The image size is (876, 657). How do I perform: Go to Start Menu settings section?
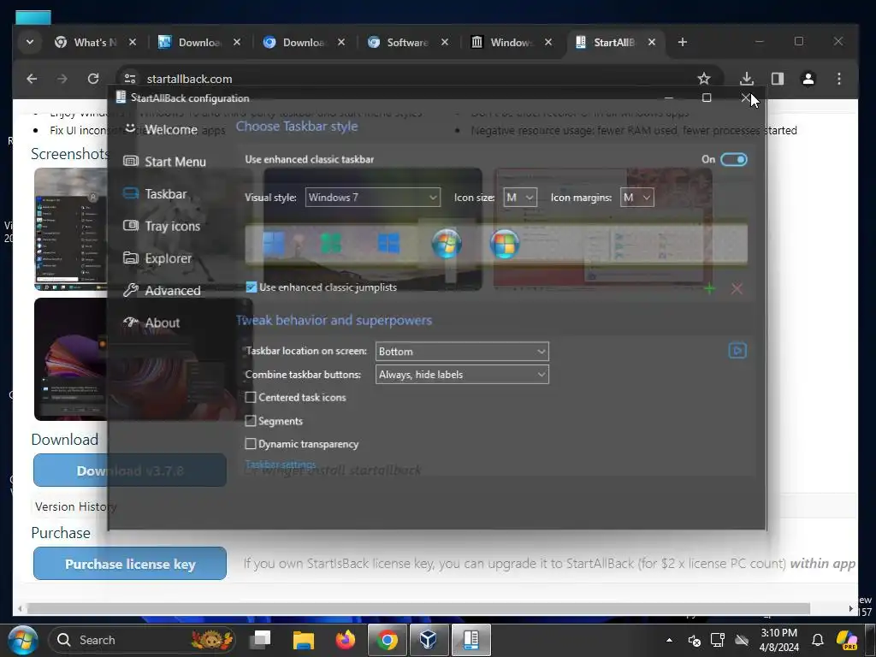(164, 162)
